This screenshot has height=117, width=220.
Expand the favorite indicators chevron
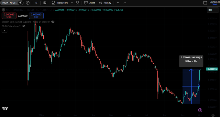coord(72,3)
